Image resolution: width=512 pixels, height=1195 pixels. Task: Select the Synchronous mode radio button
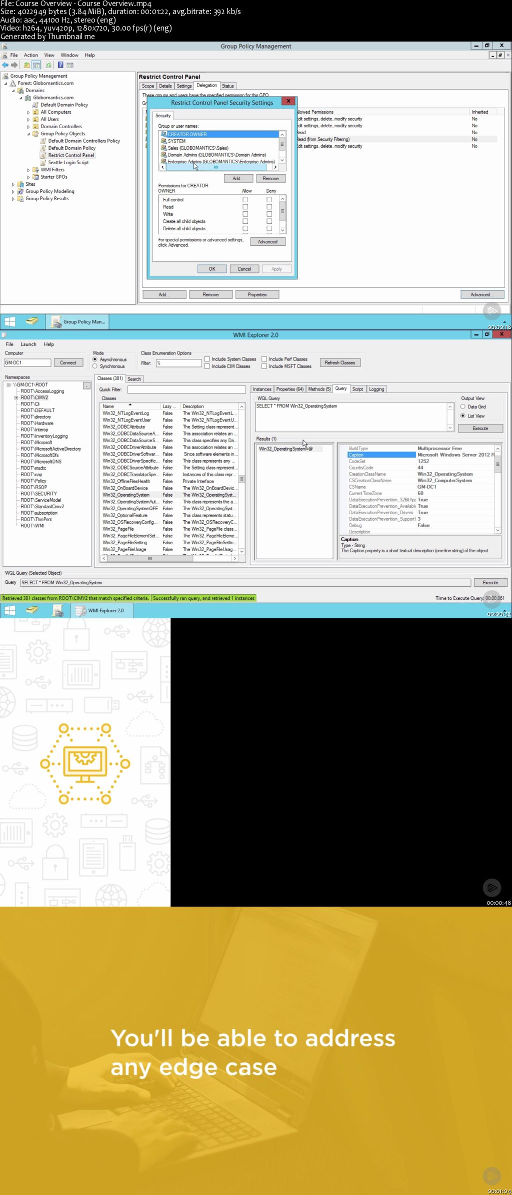click(x=95, y=366)
